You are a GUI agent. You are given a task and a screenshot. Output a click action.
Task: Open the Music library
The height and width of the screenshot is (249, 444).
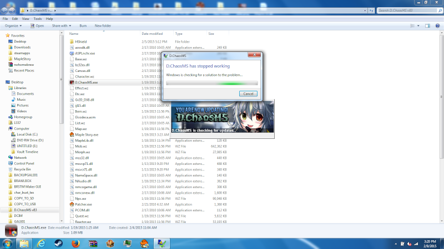pos(21,100)
